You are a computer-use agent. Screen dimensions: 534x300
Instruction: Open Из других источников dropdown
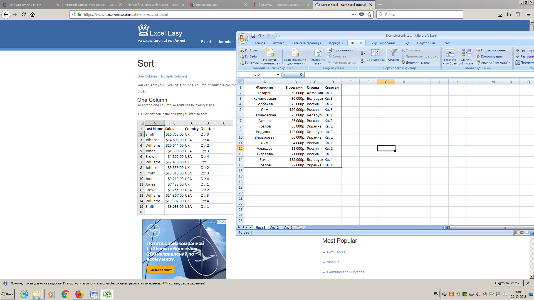pos(270,57)
